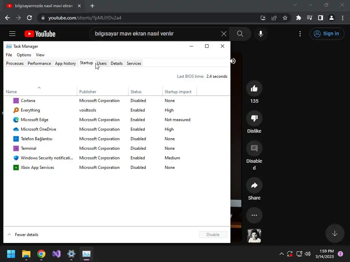Open the notifications badge

click(x=340, y=254)
